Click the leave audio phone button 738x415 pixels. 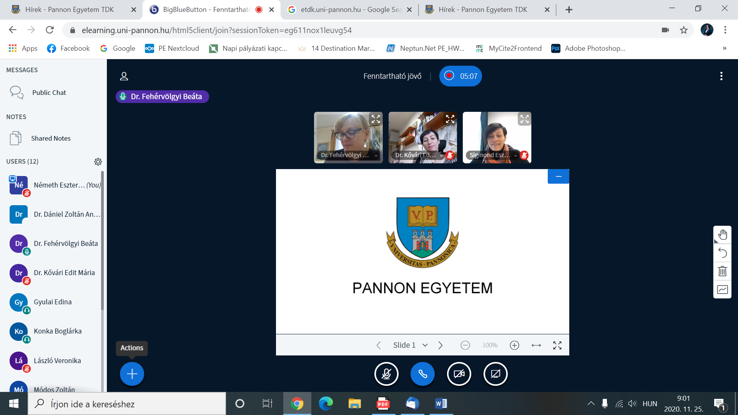[x=422, y=374]
